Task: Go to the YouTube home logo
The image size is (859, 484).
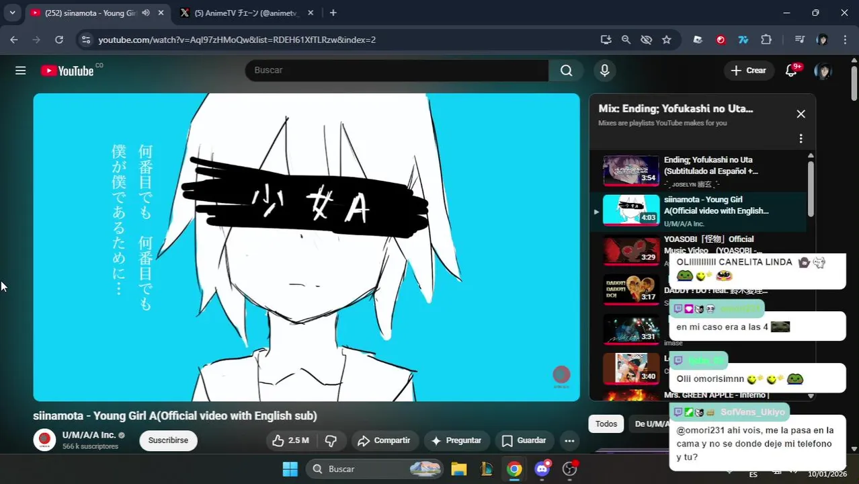Action: pyautogui.click(x=67, y=71)
